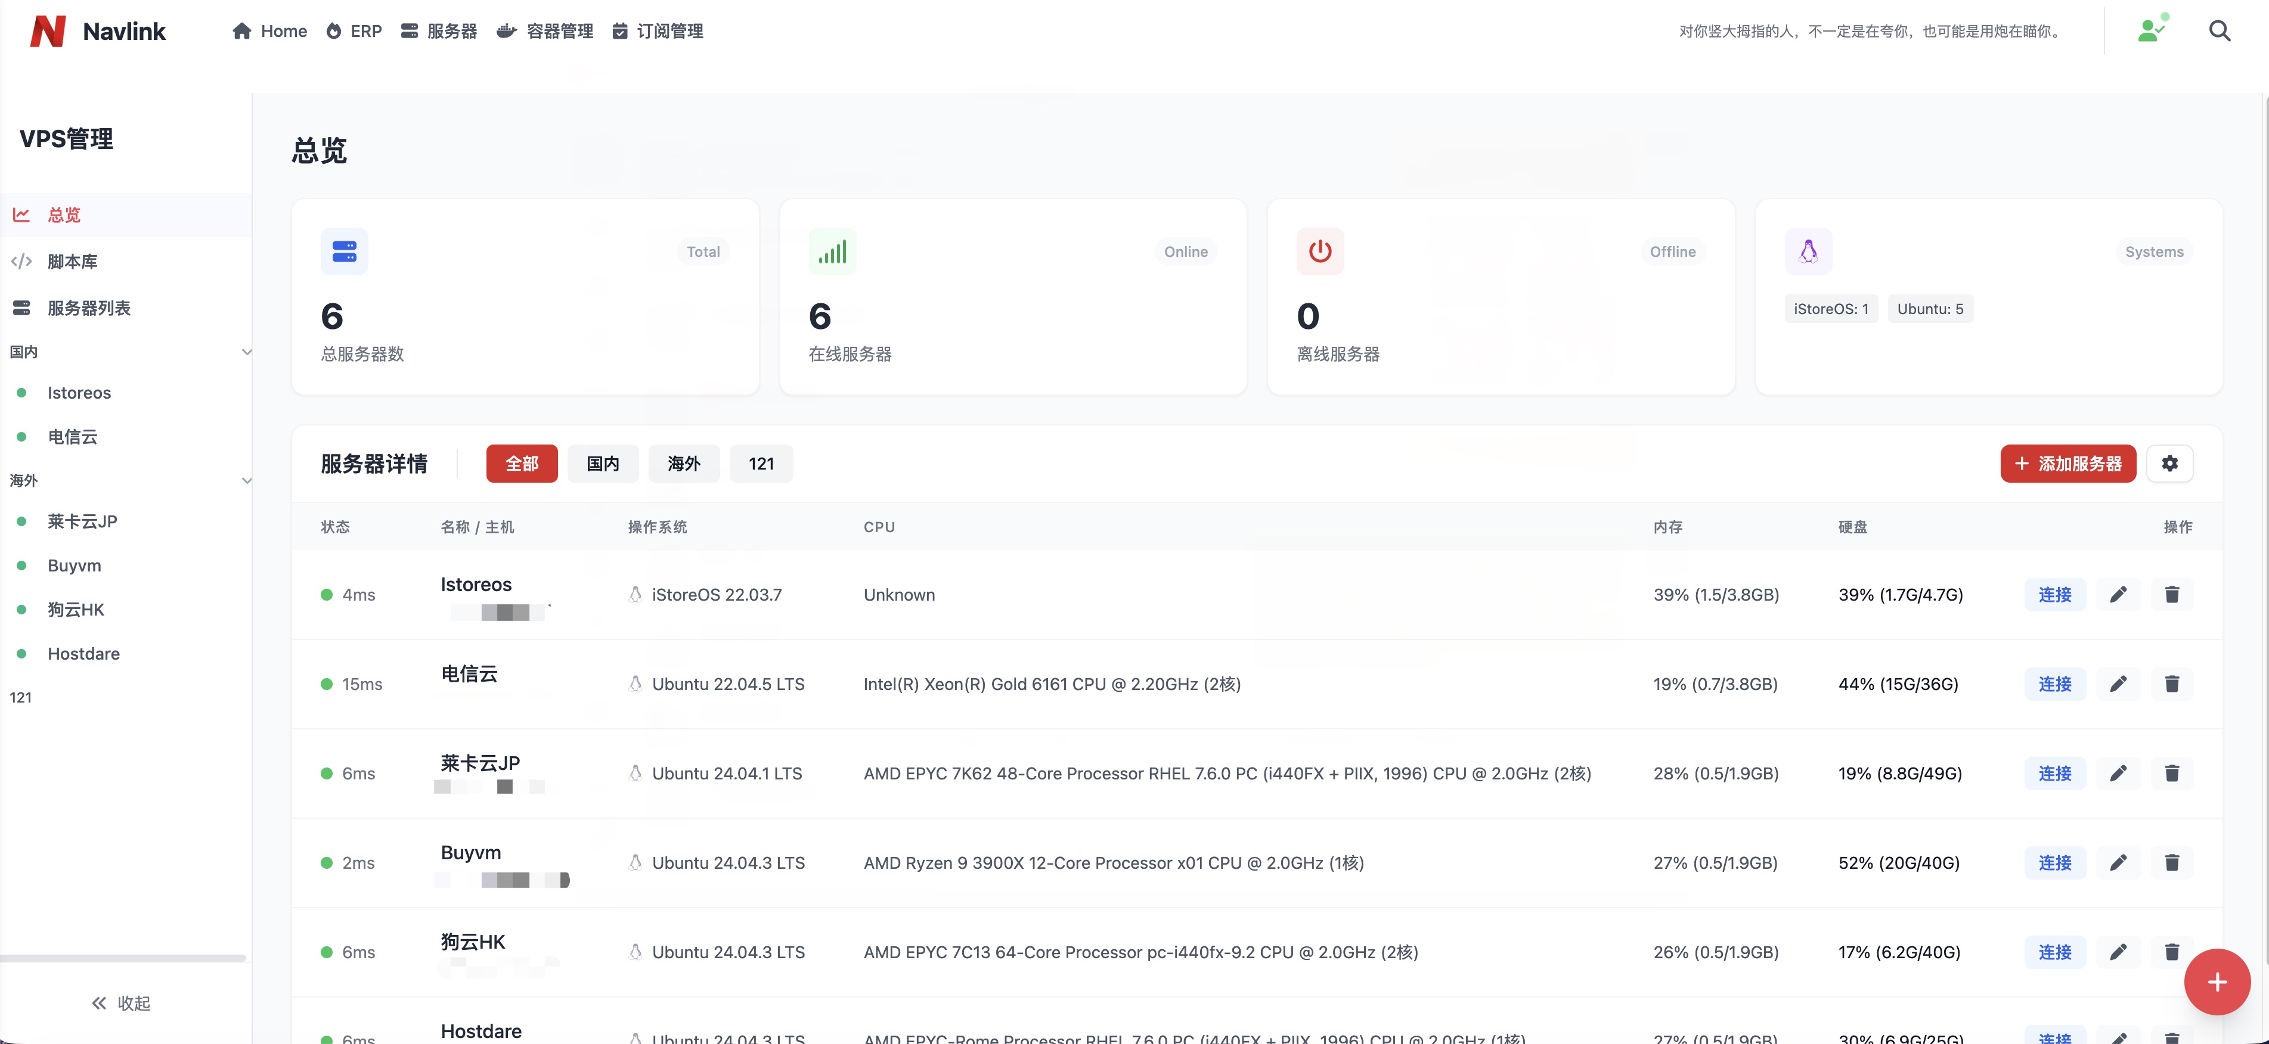Delete 狗云HK using the trash icon
2269x1044 pixels.
click(2172, 952)
